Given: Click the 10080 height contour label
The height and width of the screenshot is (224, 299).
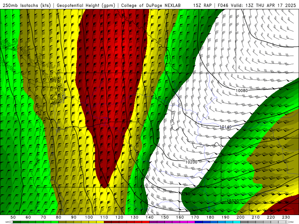Looking at the screenshot, I should click(x=241, y=90).
